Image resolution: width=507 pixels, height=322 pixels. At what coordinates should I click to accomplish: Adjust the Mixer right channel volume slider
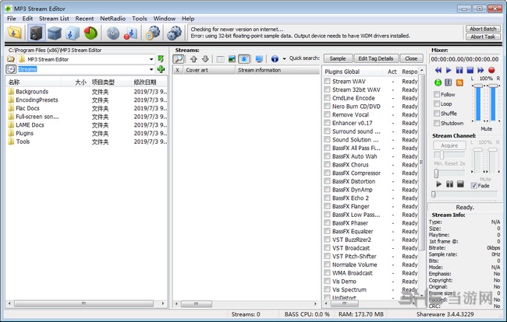pyautogui.click(x=493, y=86)
